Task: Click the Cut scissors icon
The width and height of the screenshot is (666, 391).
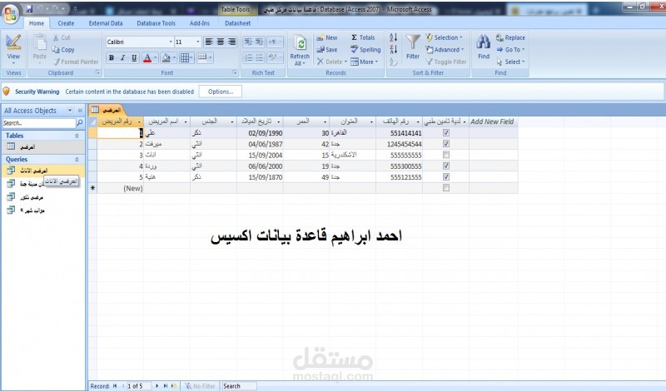Action: pyautogui.click(x=56, y=37)
